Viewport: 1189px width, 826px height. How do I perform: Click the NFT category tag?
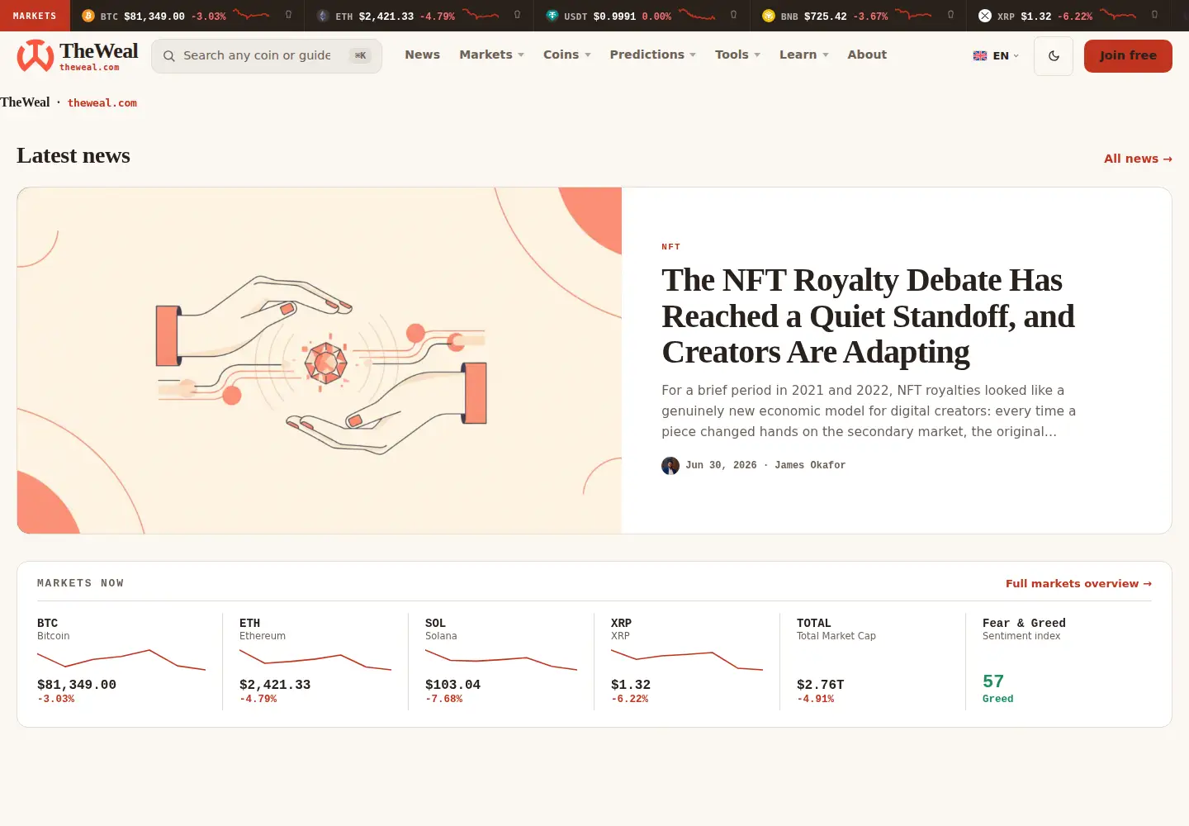(671, 247)
